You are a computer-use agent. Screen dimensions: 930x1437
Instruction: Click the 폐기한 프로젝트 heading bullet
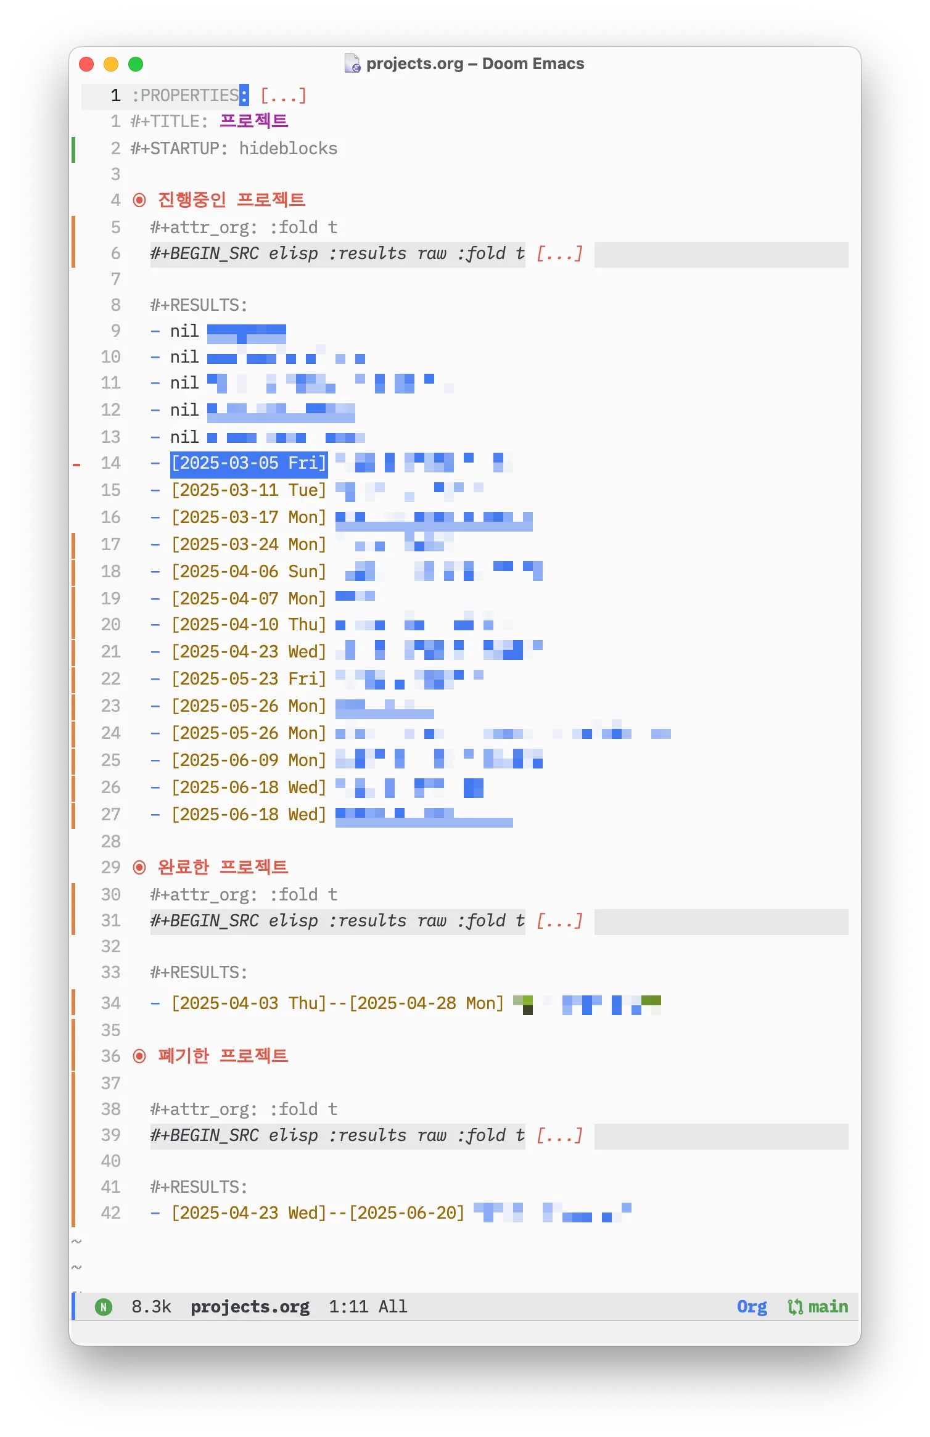point(139,1056)
